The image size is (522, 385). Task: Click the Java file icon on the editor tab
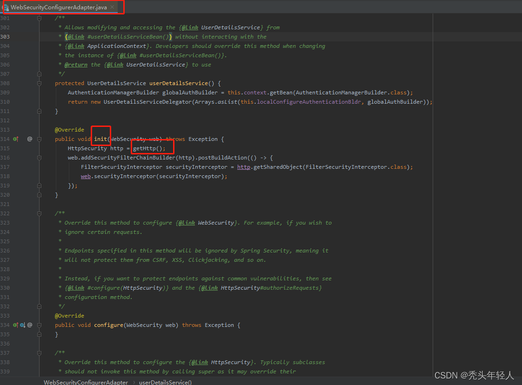tap(6, 7)
